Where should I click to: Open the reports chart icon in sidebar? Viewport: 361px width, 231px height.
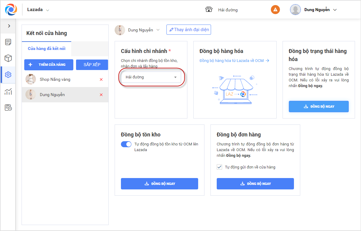pos(8,91)
